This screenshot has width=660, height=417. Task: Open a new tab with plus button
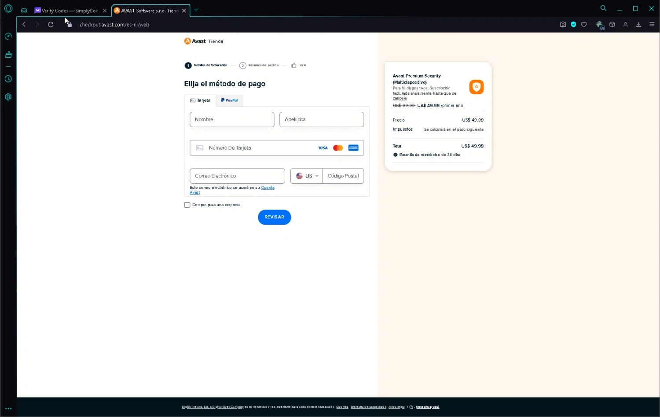tap(196, 10)
